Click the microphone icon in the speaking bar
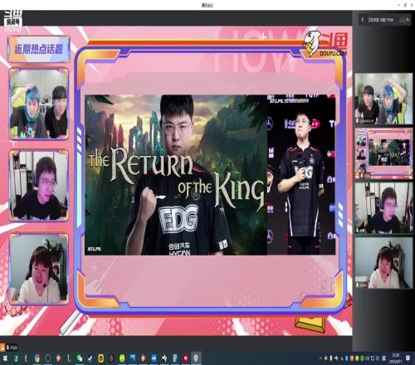Image resolution: width=415 pixels, height=365 pixels. 363,20
